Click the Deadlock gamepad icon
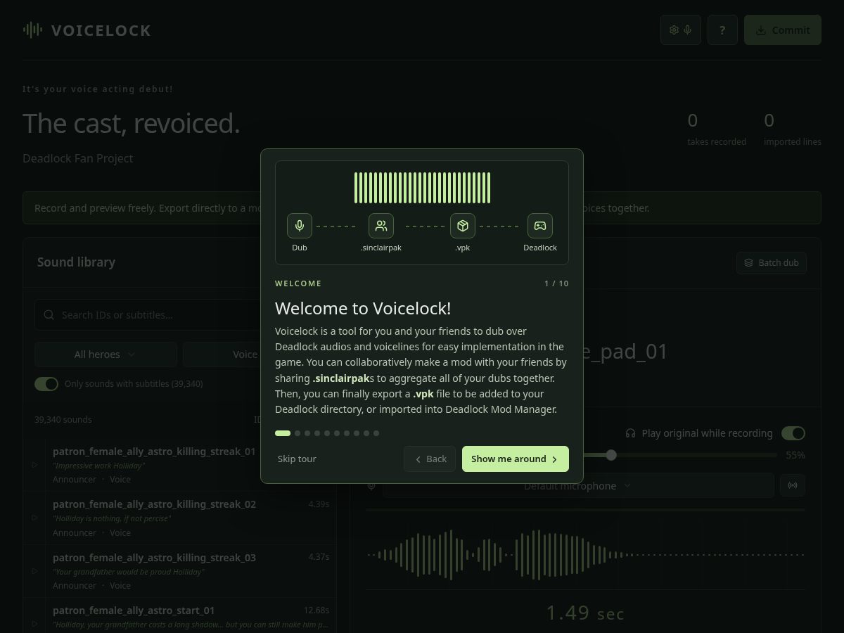 (540, 226)
